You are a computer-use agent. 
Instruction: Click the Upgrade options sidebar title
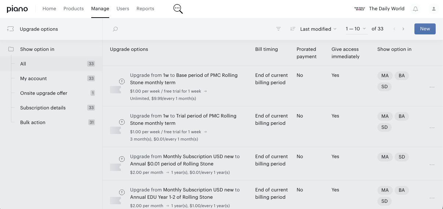point(39,29)
